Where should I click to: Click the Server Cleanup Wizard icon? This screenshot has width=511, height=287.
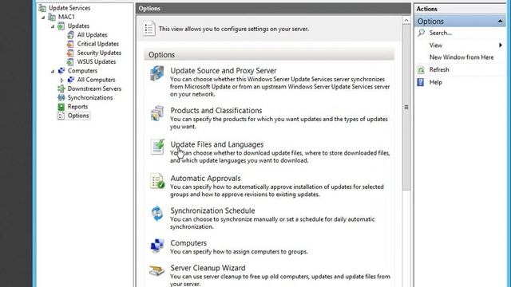pos(156,271)
